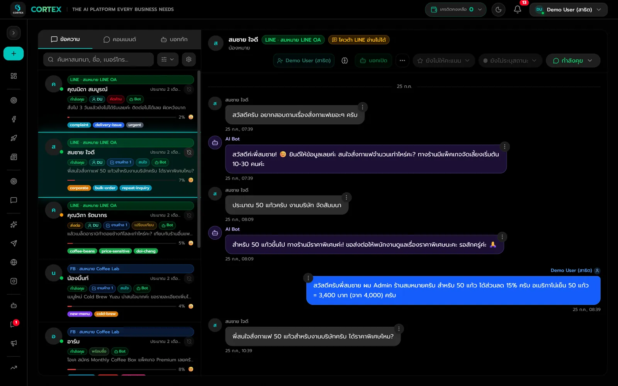
Task: Open the paper plane icon in the sidebar
Action: click(x=14, y=244)
